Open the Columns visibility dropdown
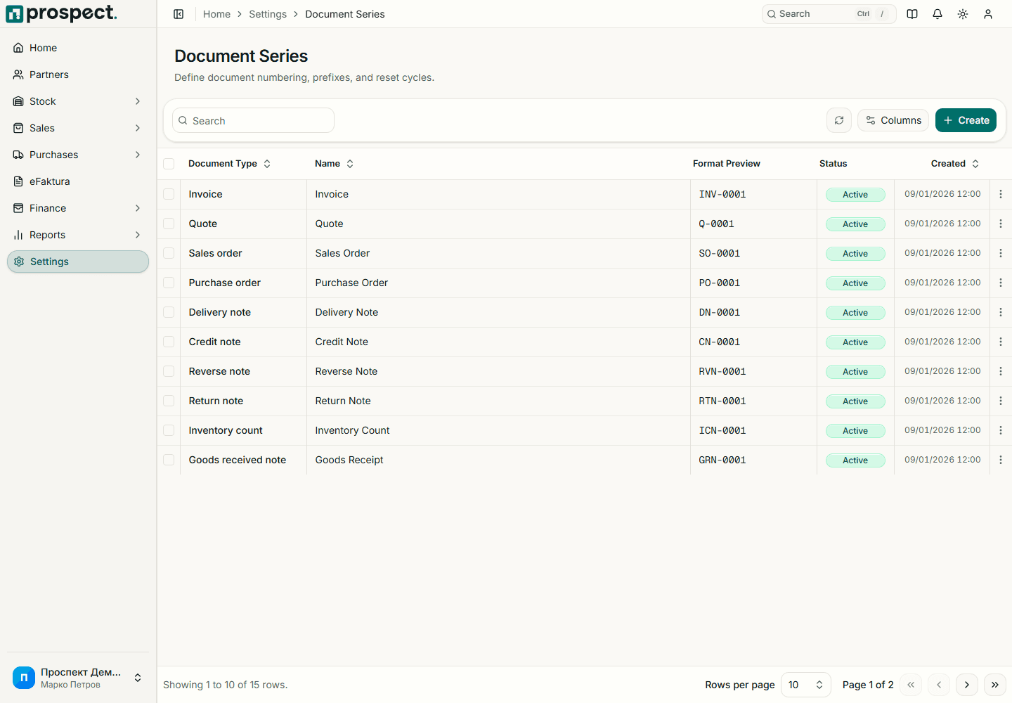The height and width of the screenshot is (703, 1012). click(893, 120)
